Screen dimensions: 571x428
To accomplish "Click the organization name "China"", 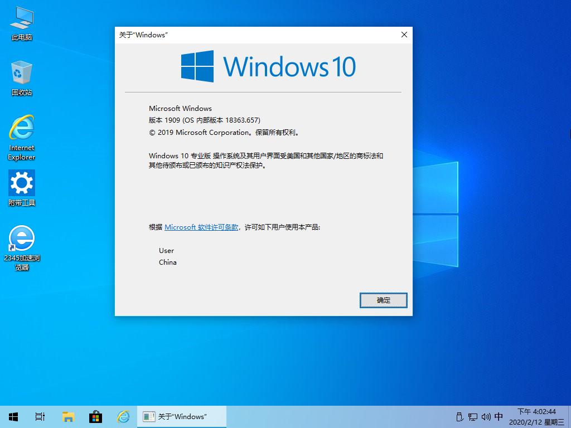I will tap(167, 262).
